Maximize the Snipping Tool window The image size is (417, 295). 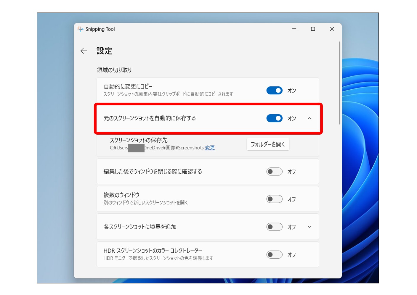coord(313,29)
